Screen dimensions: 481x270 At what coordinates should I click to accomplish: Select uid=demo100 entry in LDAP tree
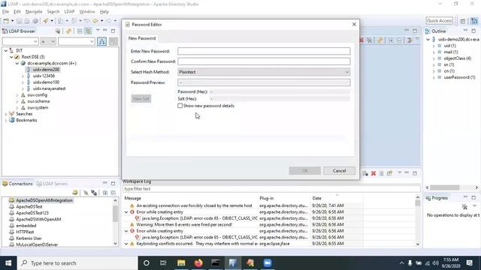tap(46, 82)
